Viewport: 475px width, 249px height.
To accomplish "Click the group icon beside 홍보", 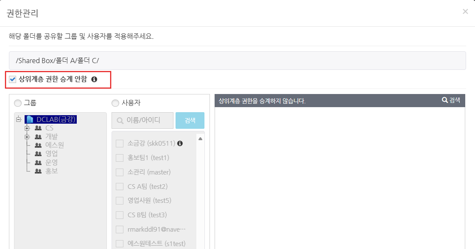I will click(38, 171).
